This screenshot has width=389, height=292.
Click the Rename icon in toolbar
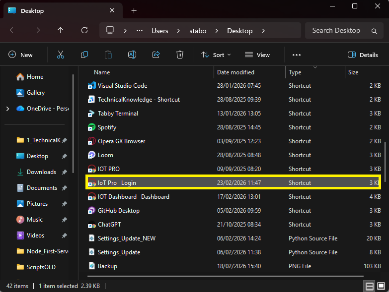(x=132, y=55)
